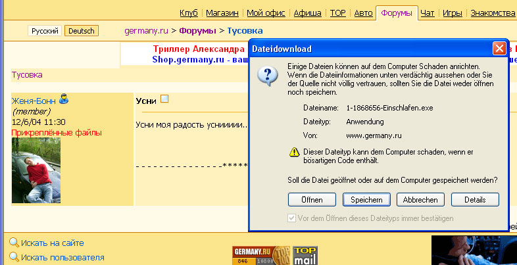Screen dimensions: 517x265
Task: Go to the Магазин section
Action: tap(222, 13)
